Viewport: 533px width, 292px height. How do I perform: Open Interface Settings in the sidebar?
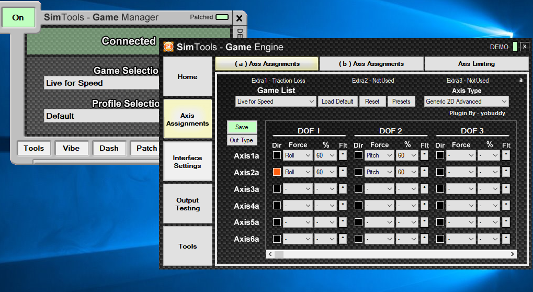click(188, 162)
